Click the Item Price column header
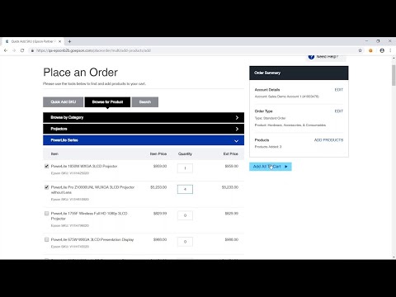Image resolution: width=396 pixels, height=297 pixels. (158, 154)
